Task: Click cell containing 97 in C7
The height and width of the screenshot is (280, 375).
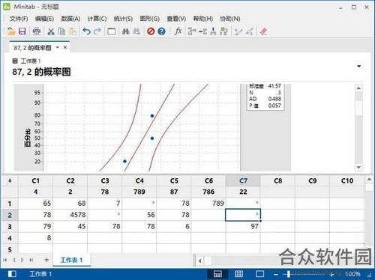Action: [243, 227]
